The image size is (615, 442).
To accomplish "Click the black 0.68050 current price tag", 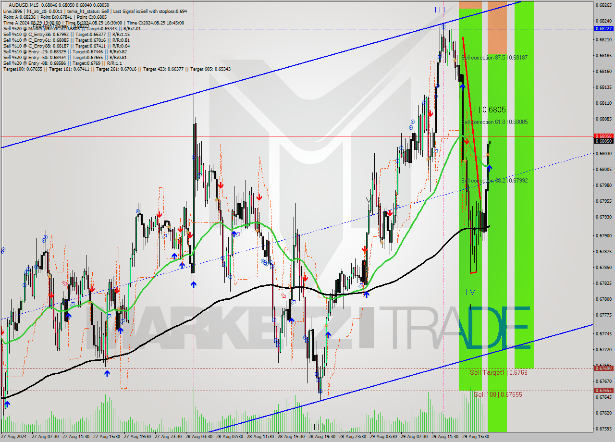I will coord(603,141).
